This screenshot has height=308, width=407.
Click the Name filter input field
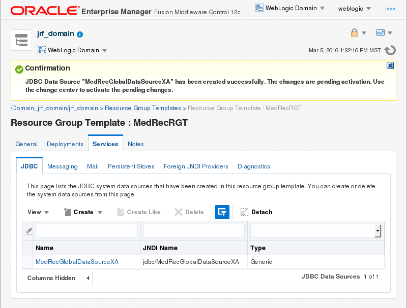click(x=86, y=231)
